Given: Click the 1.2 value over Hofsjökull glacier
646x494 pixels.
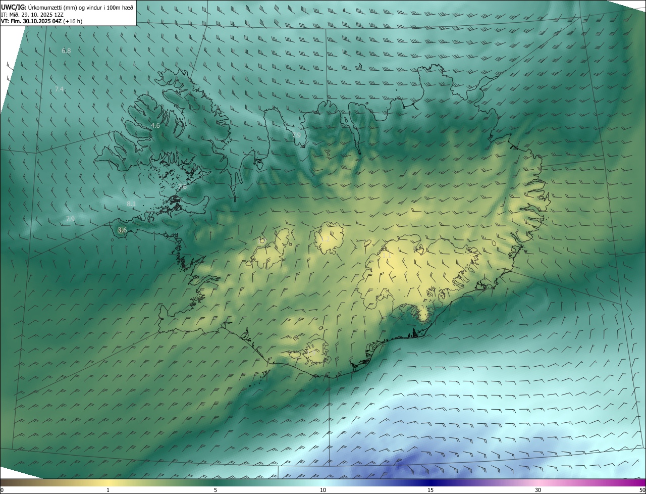Looking at the screenshot, I should coord(325,239).
